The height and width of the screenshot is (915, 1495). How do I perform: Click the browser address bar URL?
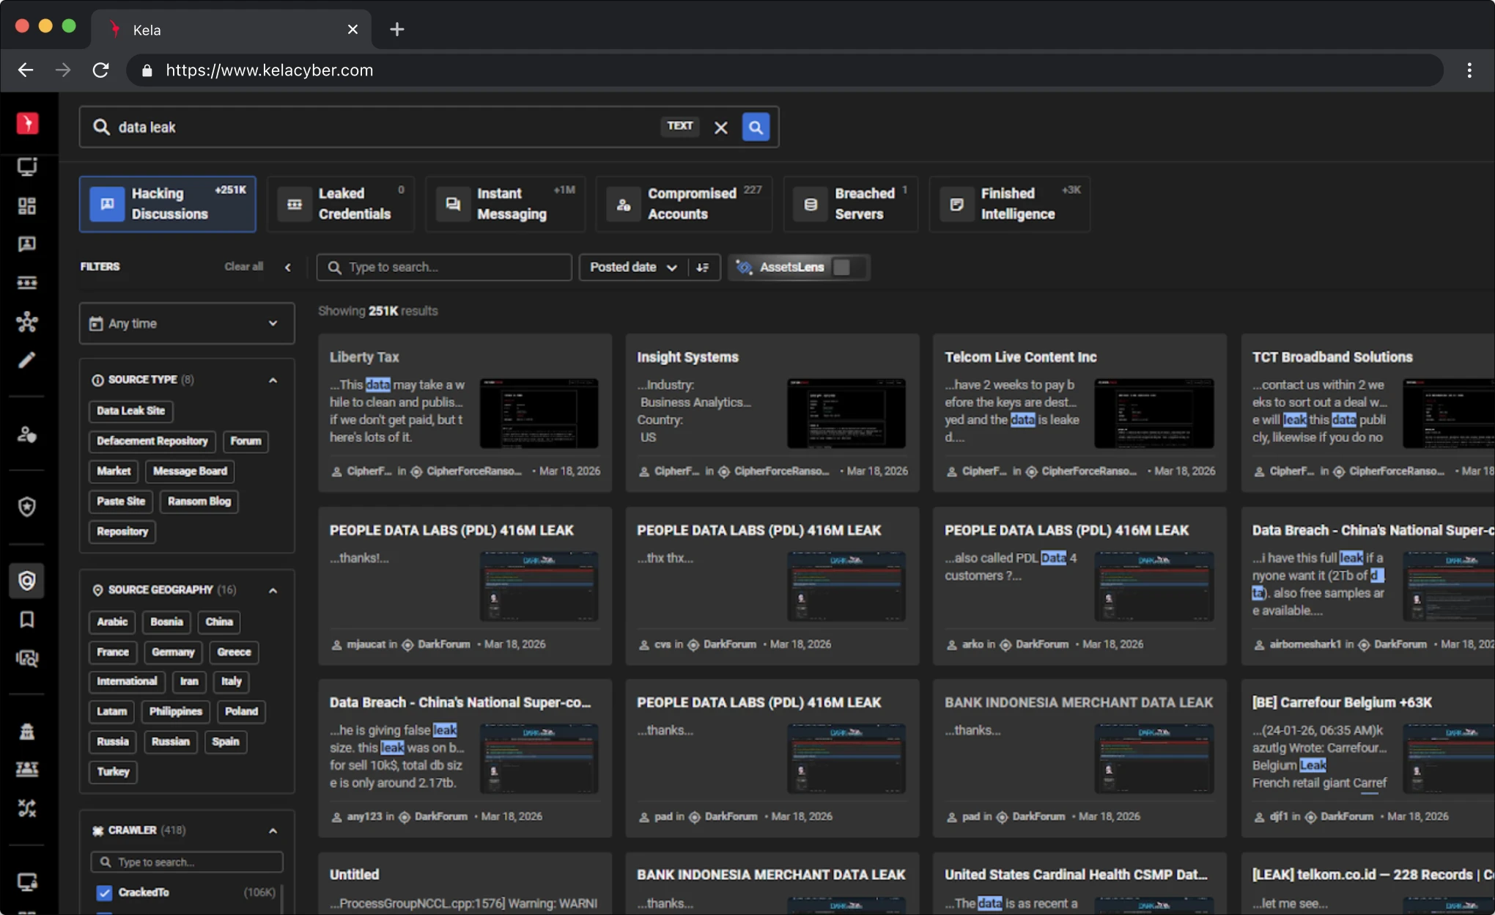point(270,70)
